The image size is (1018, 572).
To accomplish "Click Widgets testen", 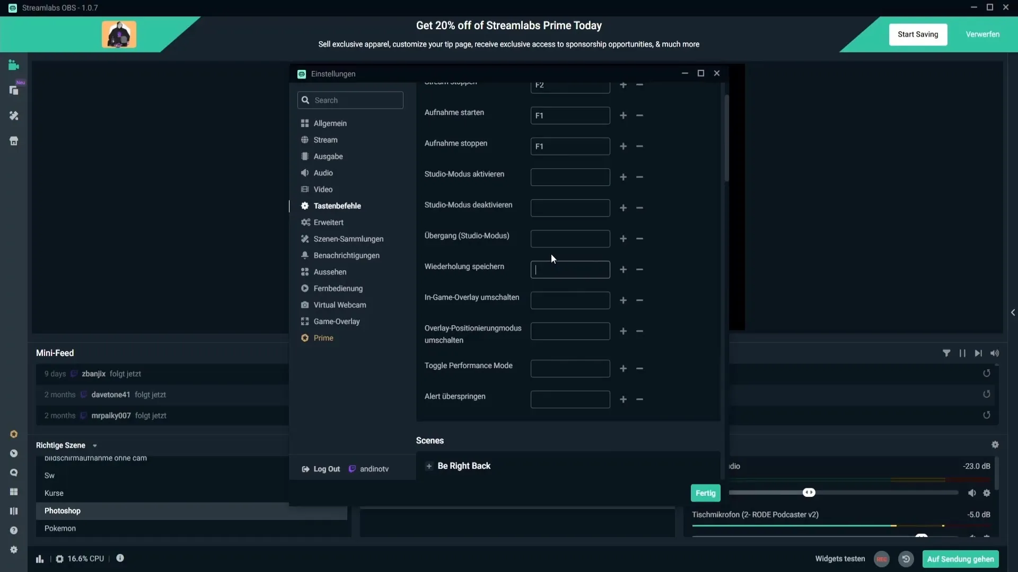I will click(840, 559).
